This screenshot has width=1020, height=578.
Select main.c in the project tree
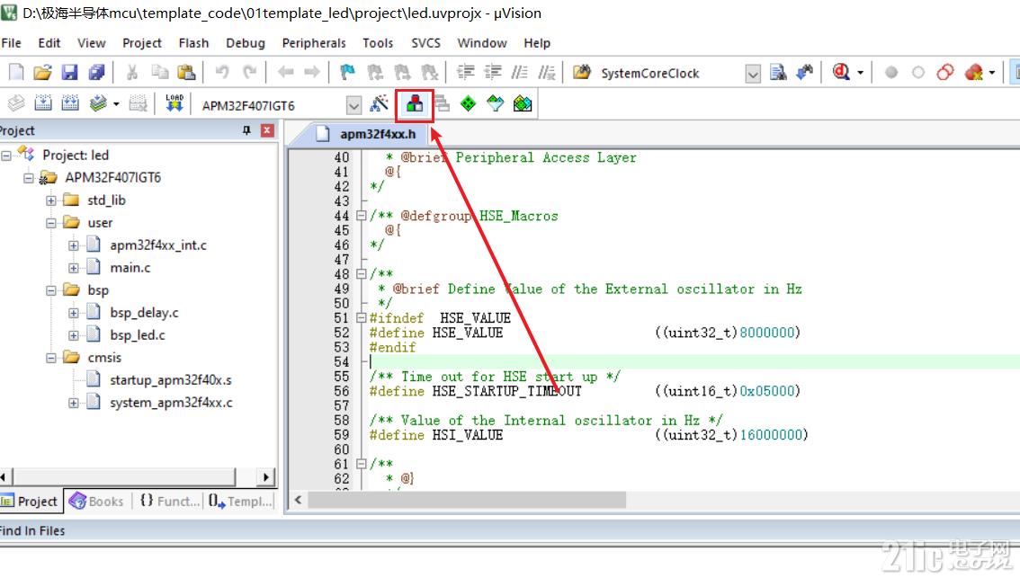pos(130,268)
